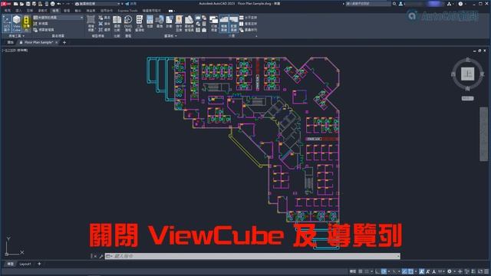Click the status bar customization menu icon
491x276 pixels.
(486, 271)
